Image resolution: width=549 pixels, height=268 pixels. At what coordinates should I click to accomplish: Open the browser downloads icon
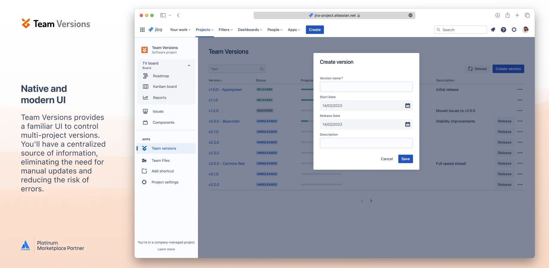[x=497, y=15]
